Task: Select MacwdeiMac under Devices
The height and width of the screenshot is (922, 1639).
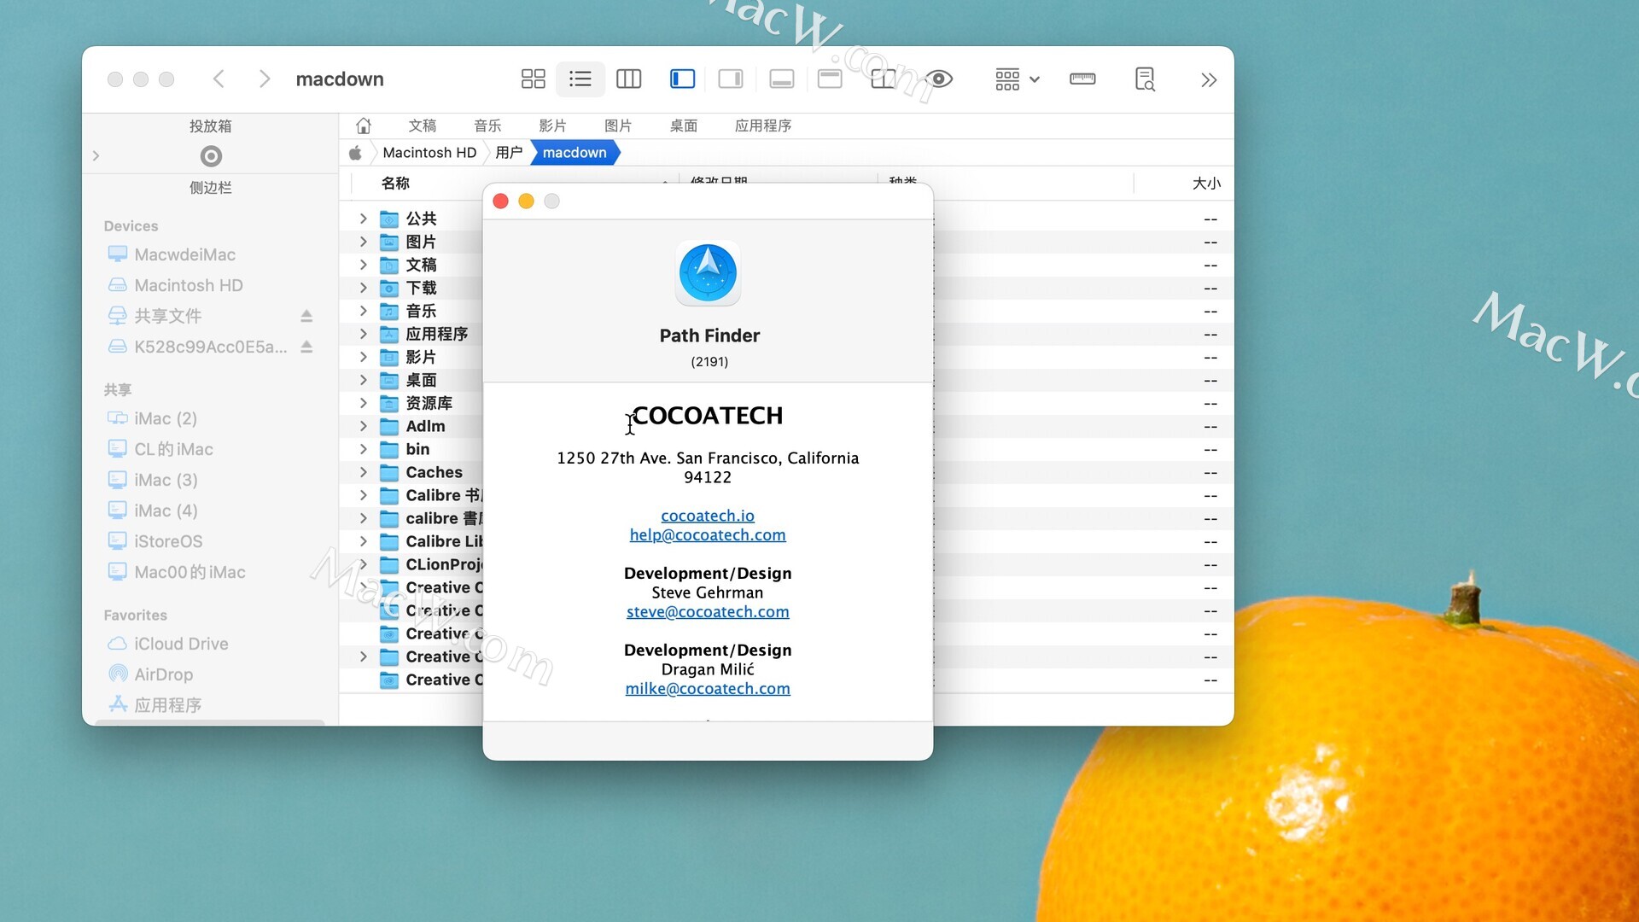Action: click(x=184, y=254)
